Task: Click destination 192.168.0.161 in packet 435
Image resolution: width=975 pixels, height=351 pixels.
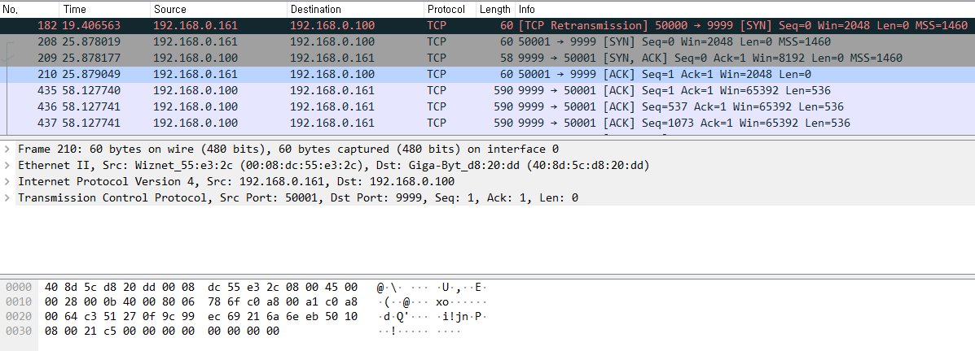Action: point(332,90)
